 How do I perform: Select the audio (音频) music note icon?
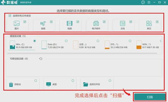43,24
